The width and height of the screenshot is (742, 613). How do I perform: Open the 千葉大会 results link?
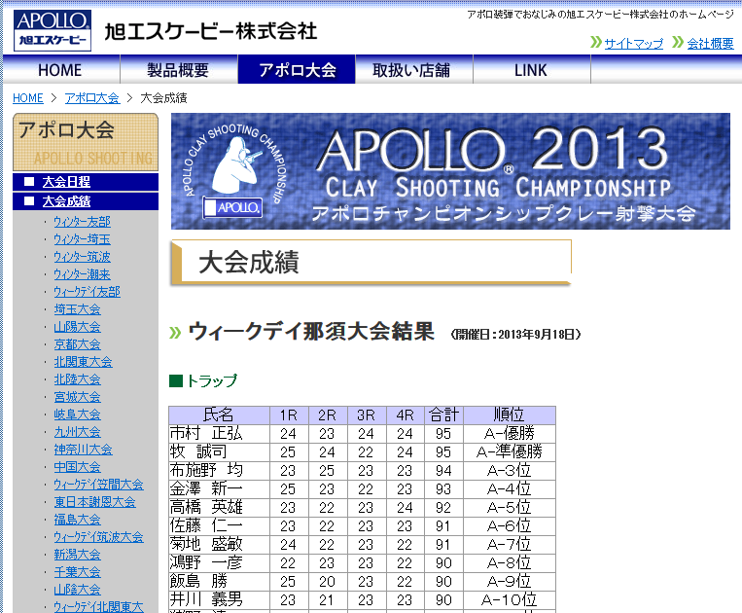coord(77,572)
